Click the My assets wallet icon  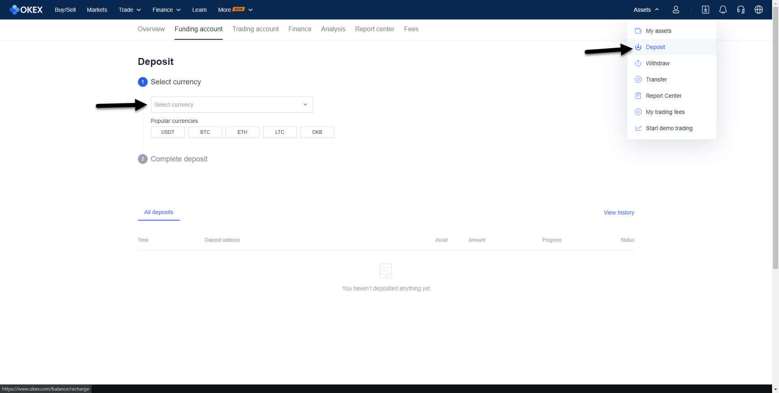pyautogui.click(x=638, y=31)
